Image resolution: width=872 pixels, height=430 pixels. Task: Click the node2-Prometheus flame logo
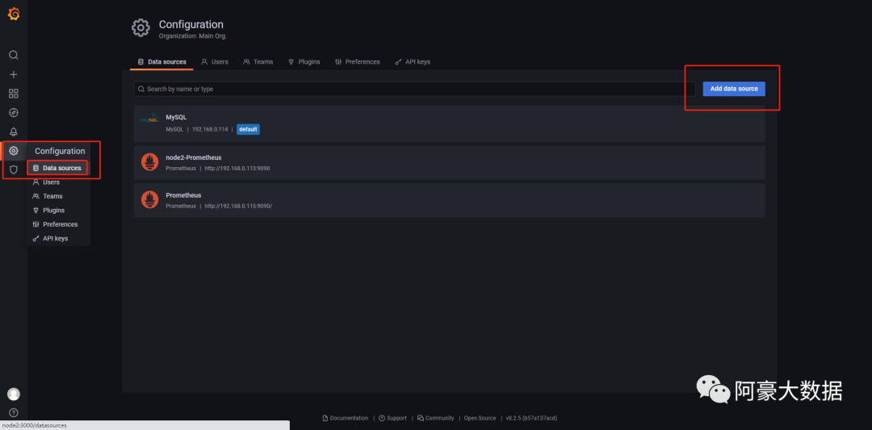[149, 162]
